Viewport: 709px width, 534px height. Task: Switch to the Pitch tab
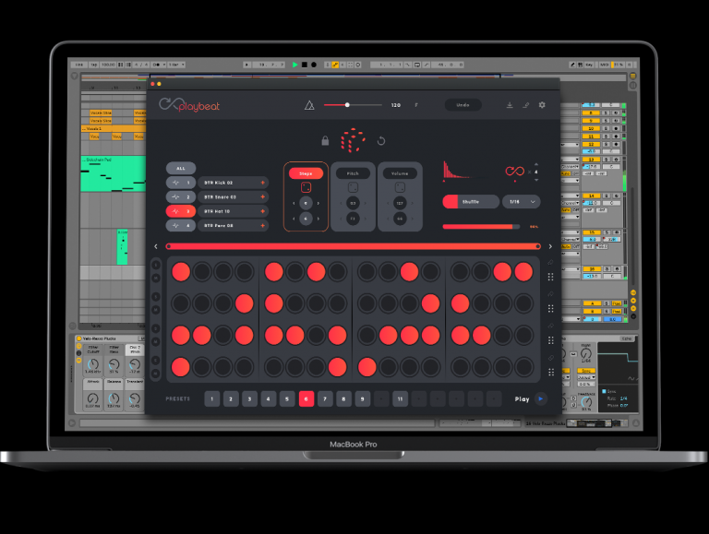(x=353, y=173)
